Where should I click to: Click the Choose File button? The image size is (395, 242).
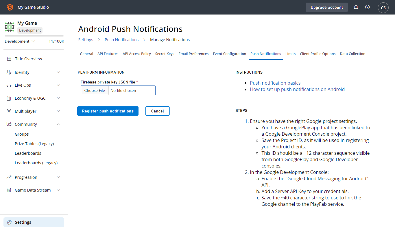95,90
